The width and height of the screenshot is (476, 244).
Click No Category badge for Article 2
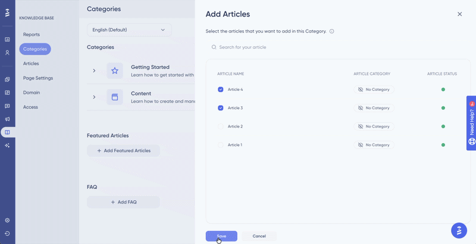click(374, 126)
